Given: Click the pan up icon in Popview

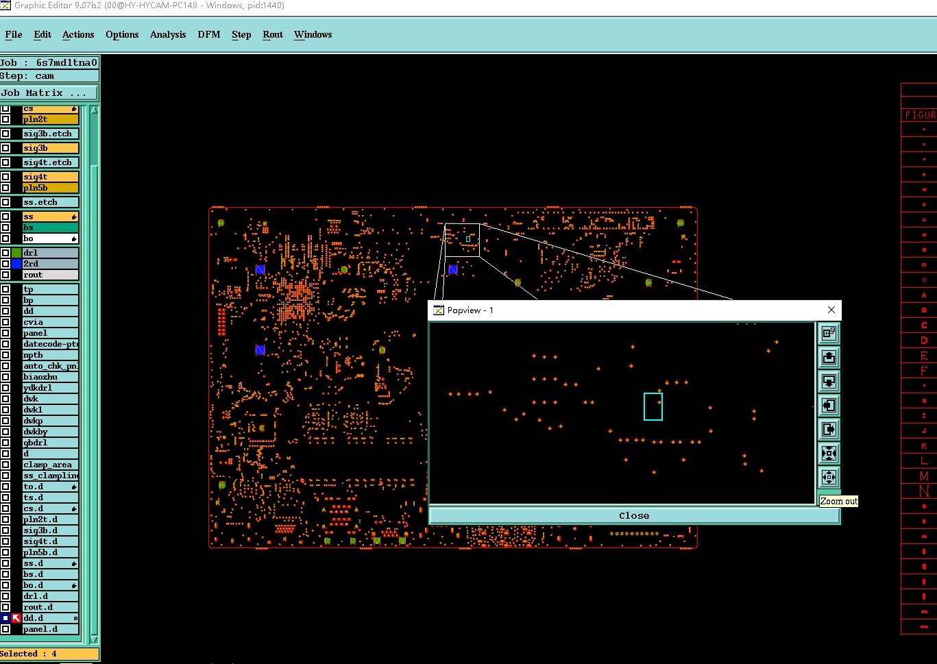Looking at the screenshot, I should [x=829, y=358].
